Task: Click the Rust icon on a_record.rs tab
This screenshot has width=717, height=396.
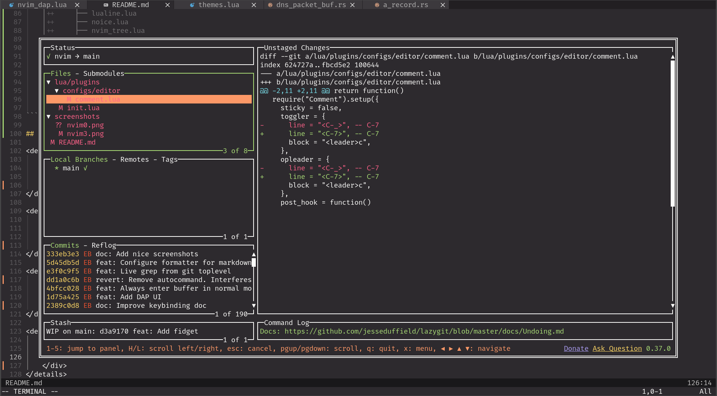Action: tap(377, 5)
